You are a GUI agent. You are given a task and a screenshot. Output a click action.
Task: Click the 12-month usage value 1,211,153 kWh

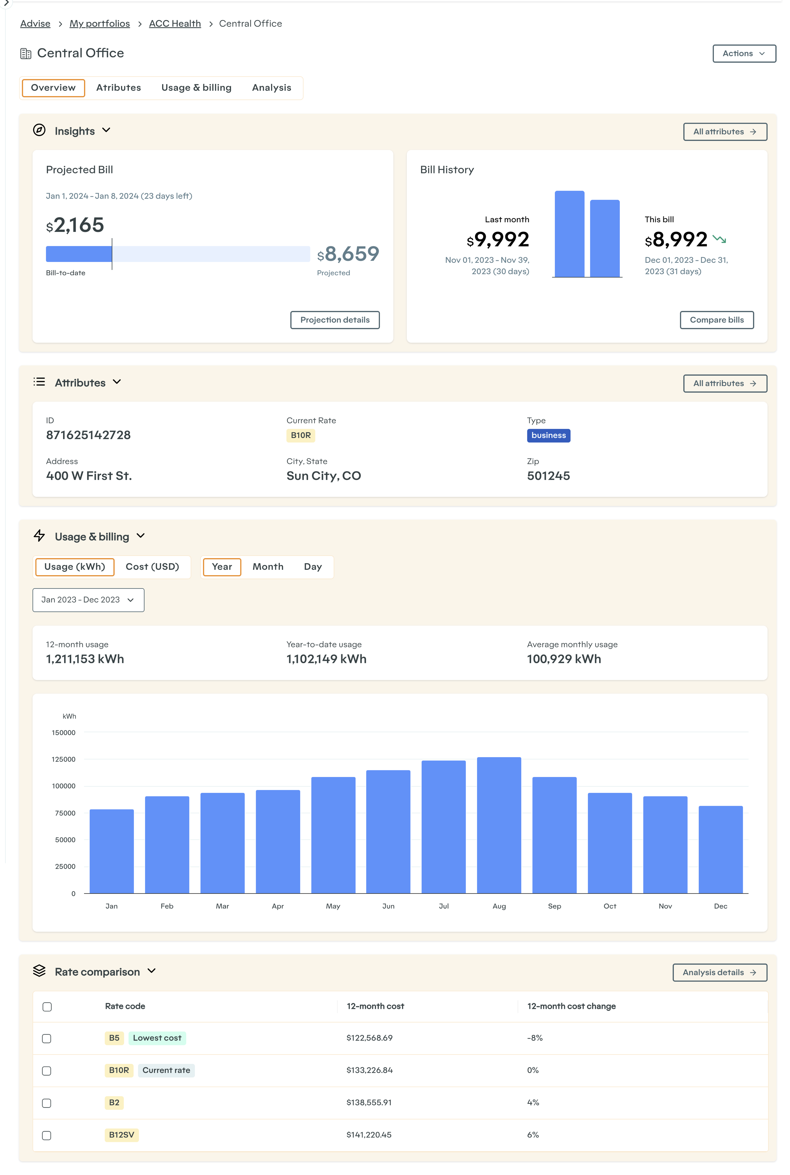coord(85,659)
